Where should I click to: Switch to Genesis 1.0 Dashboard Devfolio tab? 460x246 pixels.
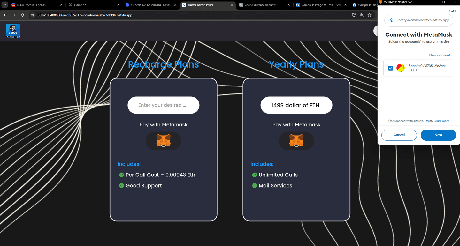tap(151, 5)
